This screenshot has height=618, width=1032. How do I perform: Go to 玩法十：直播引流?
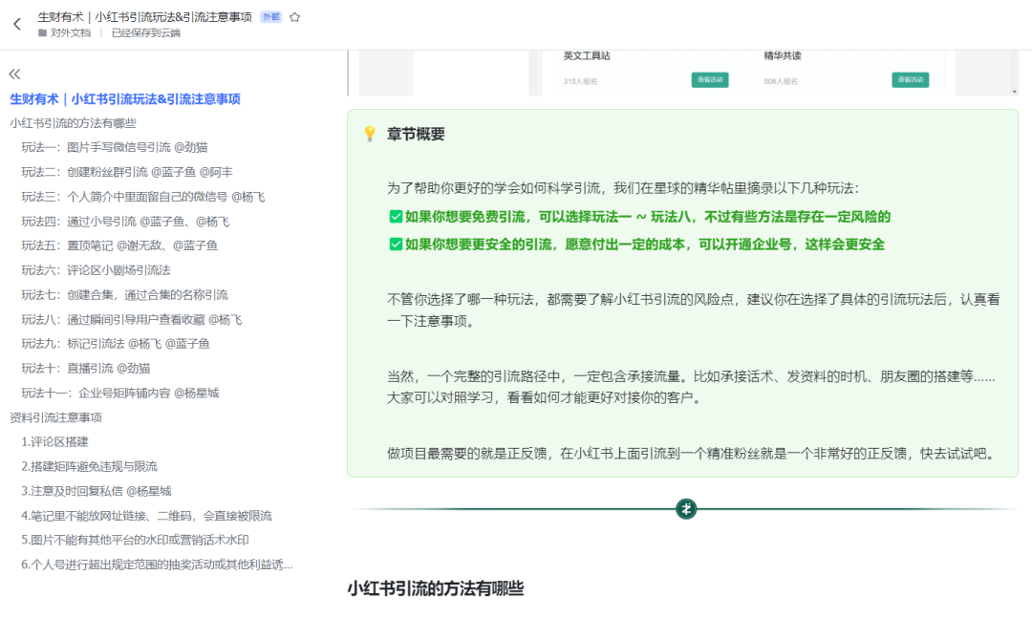(86, 369)
